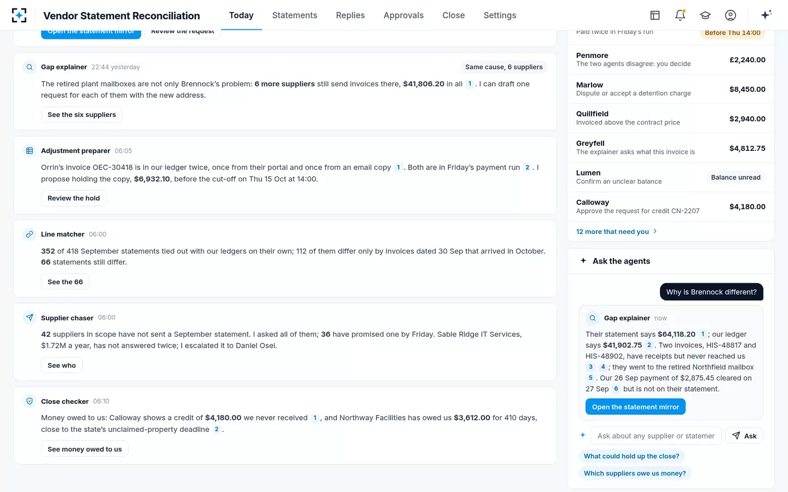Screen dimensions: 788x492
Task: Click the small sparkle icon left of the ask input
Action: [x=583, y=435]
